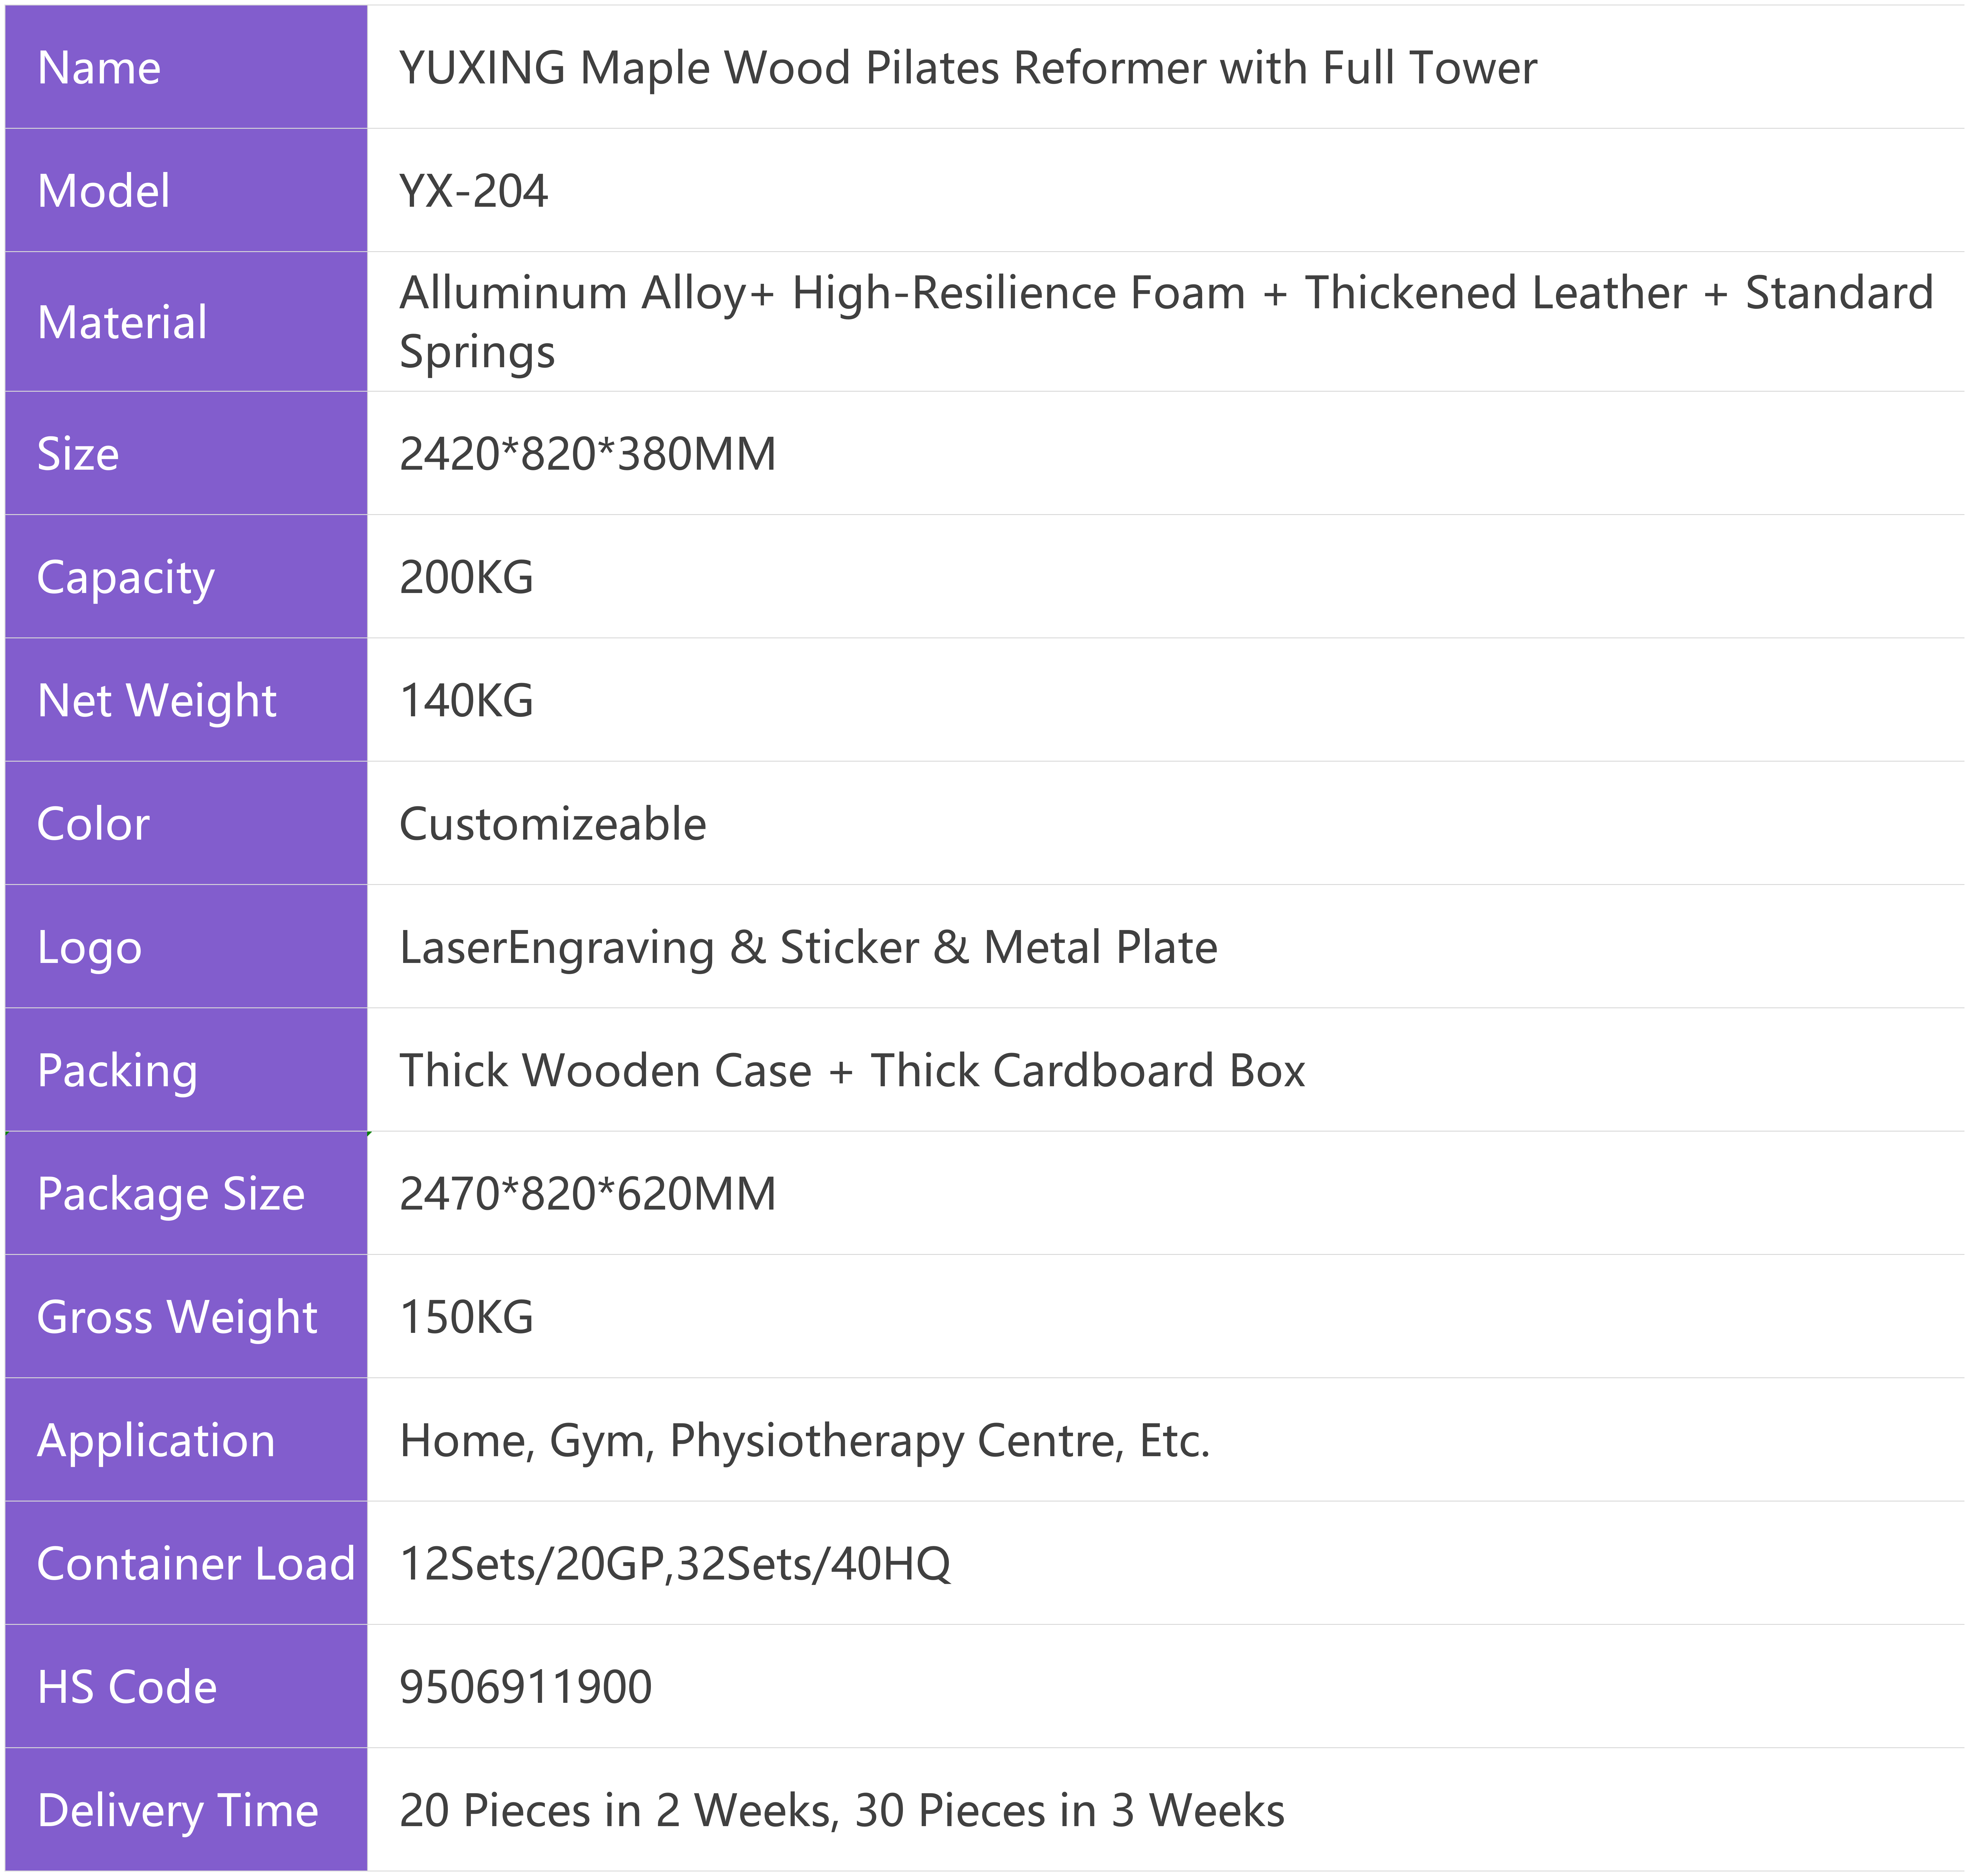Click the 'Model' label cell
The image size is (1969, 1876).
(x=186, y=190)
